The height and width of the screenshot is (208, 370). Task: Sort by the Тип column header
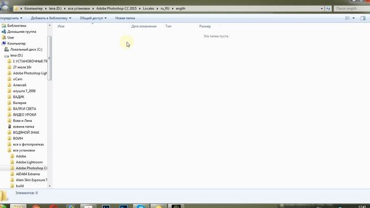[168, 26]
